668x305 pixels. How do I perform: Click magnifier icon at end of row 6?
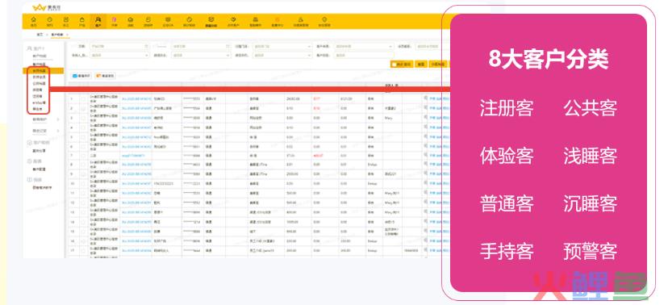pyautogui.click(x=425, y=146)
